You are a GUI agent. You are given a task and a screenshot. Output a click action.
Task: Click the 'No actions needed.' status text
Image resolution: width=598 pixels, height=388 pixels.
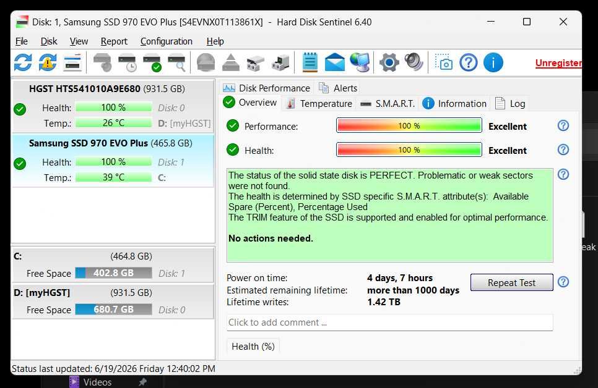click(x=271, y=238)
